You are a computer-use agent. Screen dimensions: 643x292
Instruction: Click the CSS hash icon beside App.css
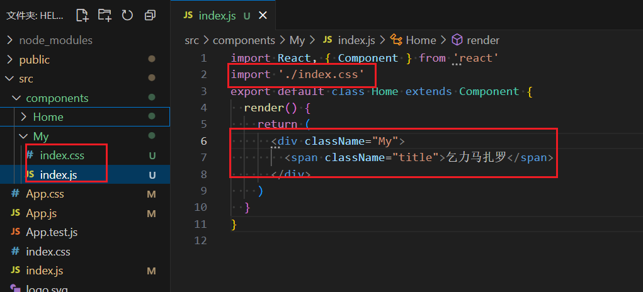[15, 194]
